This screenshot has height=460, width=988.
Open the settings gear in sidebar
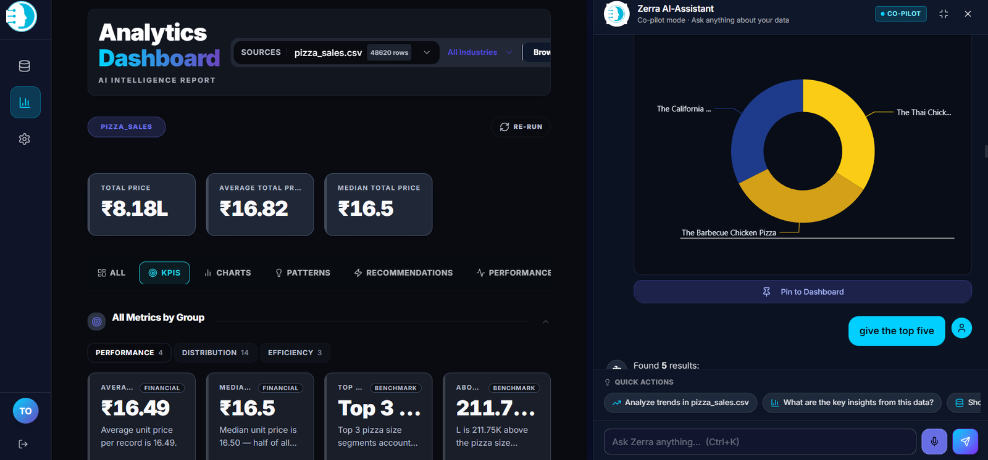[x=25, y=139]
